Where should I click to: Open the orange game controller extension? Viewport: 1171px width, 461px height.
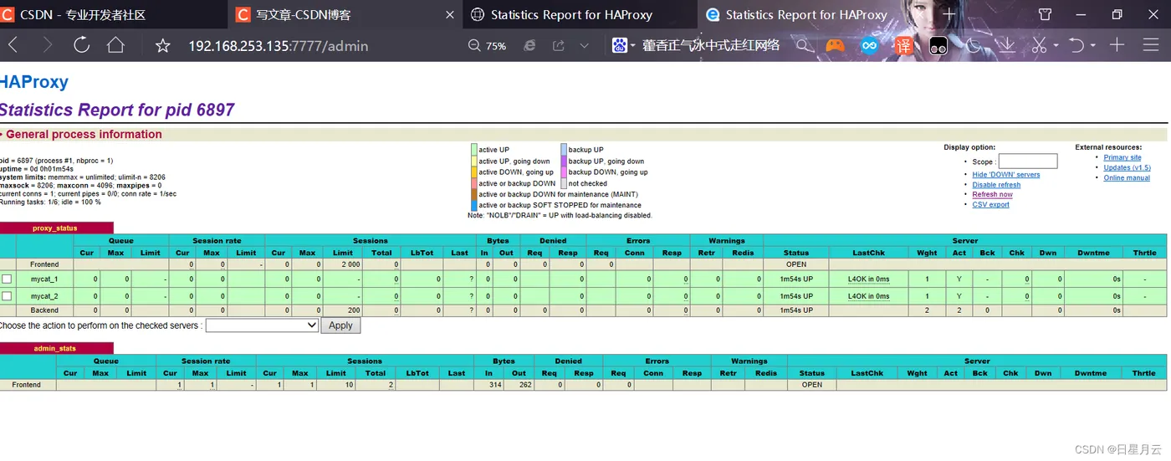(835, 46)
